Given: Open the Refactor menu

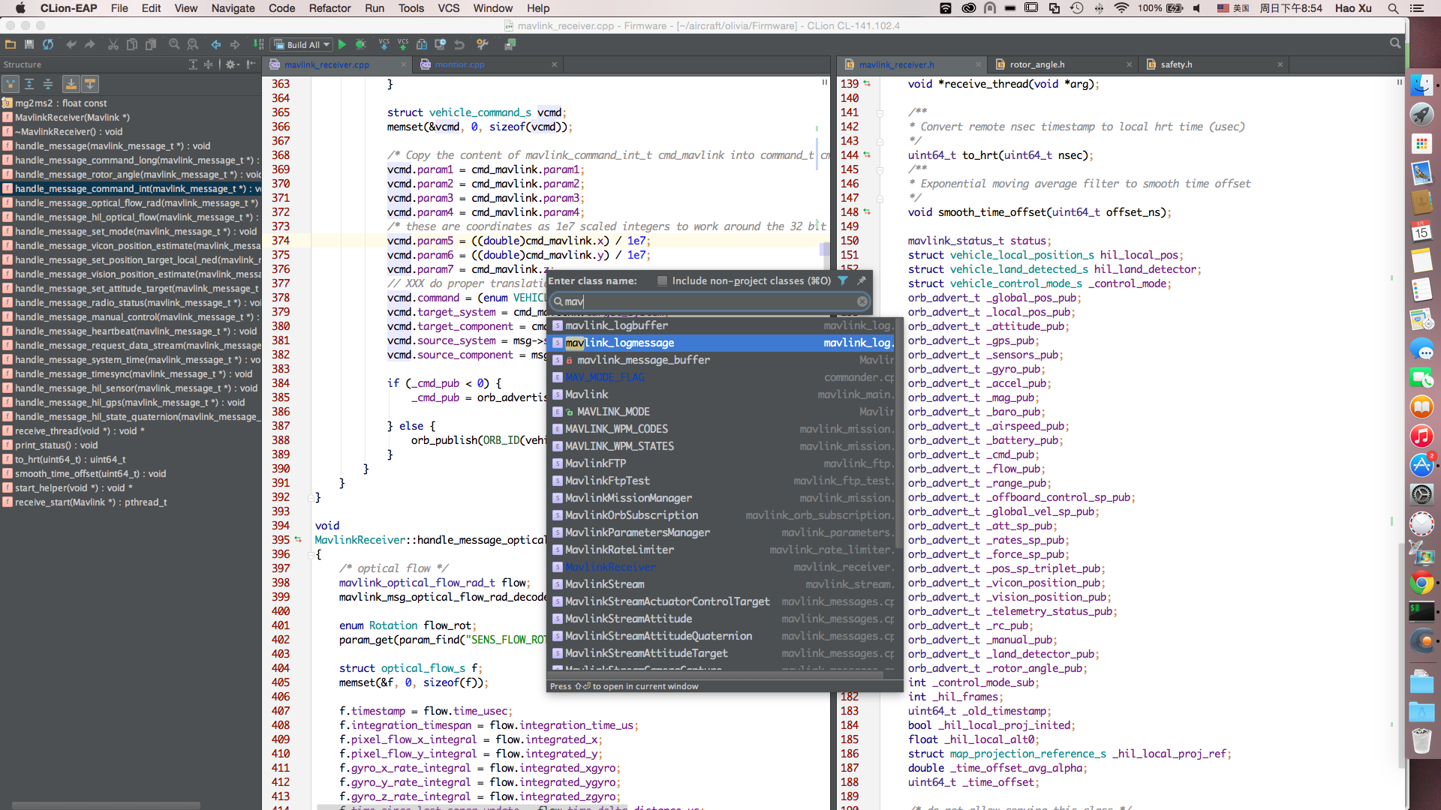Looking at the screenshot, I should pyautogui.click(x=330, y=8).
